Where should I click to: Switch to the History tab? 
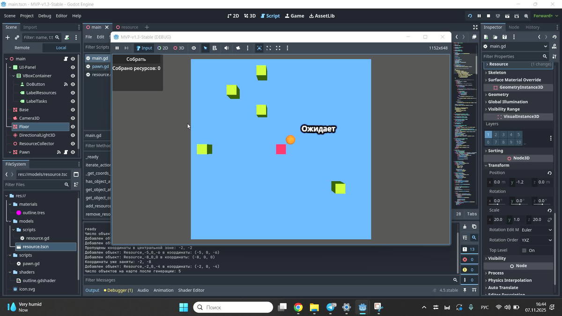(532, 27)
